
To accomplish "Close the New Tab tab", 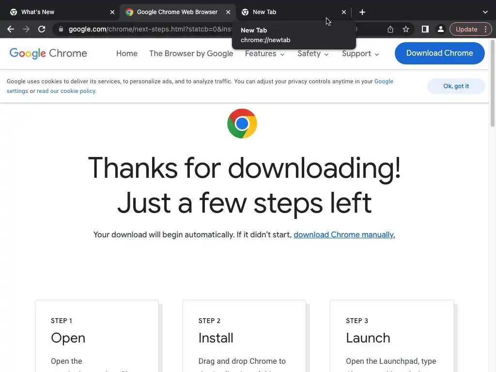I will click(344, 12).
